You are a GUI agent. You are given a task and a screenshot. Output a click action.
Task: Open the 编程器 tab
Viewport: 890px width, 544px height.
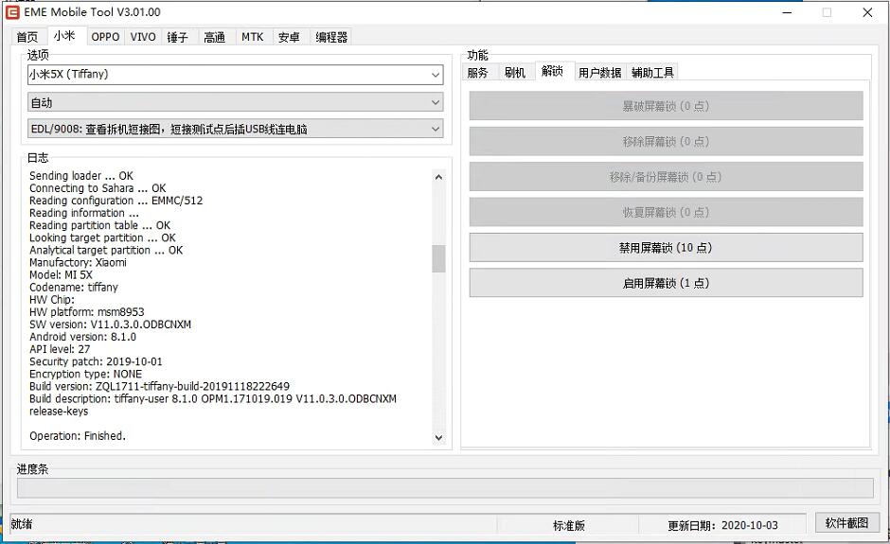[x=331, y=37]
